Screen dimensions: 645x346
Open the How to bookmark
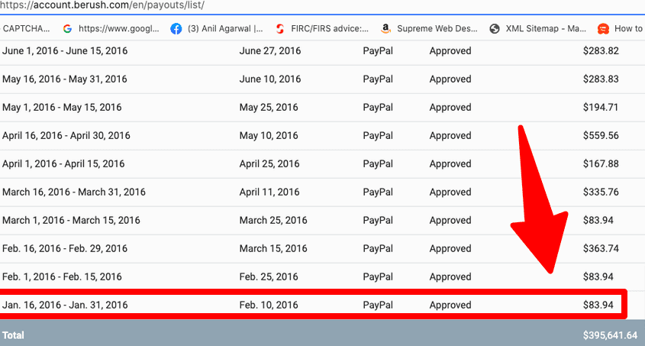[628, 28]
